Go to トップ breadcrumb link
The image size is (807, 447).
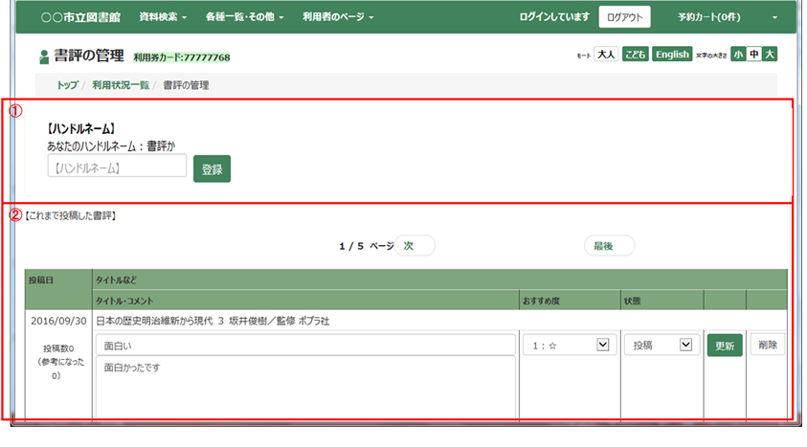coord(67,85)
